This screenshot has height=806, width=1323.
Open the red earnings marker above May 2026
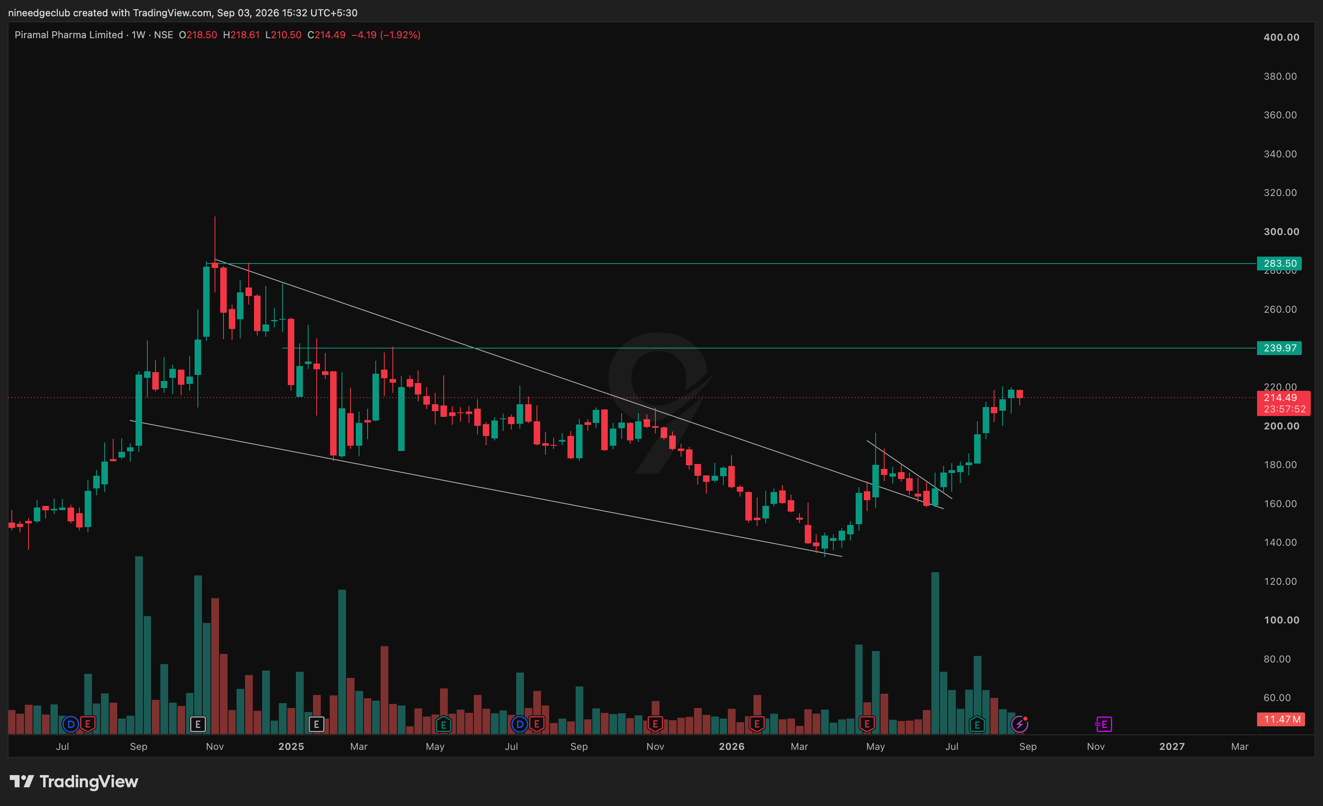[867, 725]
